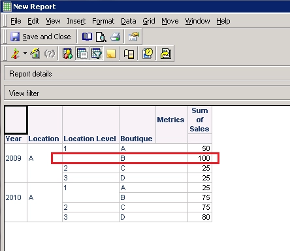Click the yellow sticky note icon

pyautogui.click(x=111, y=54)
